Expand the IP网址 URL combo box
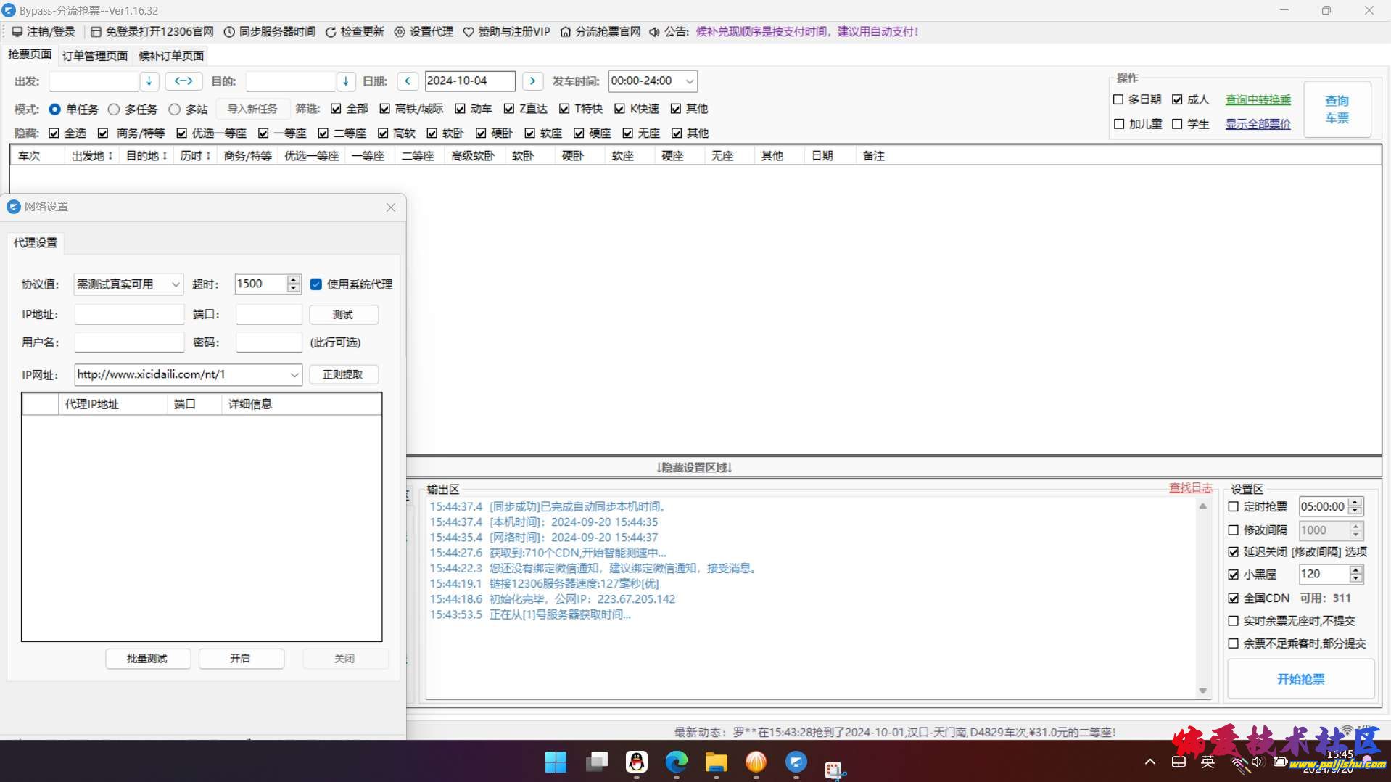 294,375
